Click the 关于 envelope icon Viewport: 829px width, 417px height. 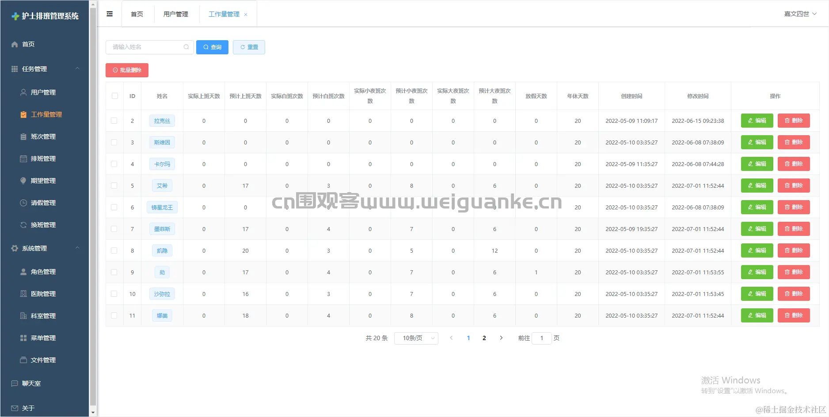click(x=15, y=408)
